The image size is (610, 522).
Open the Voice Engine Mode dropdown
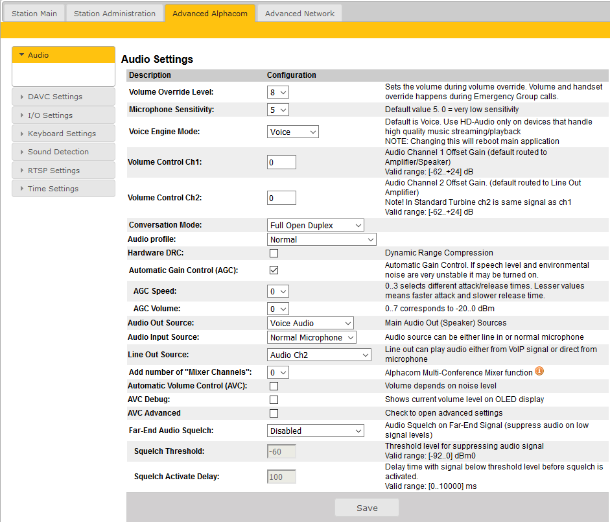pos(293,132)
